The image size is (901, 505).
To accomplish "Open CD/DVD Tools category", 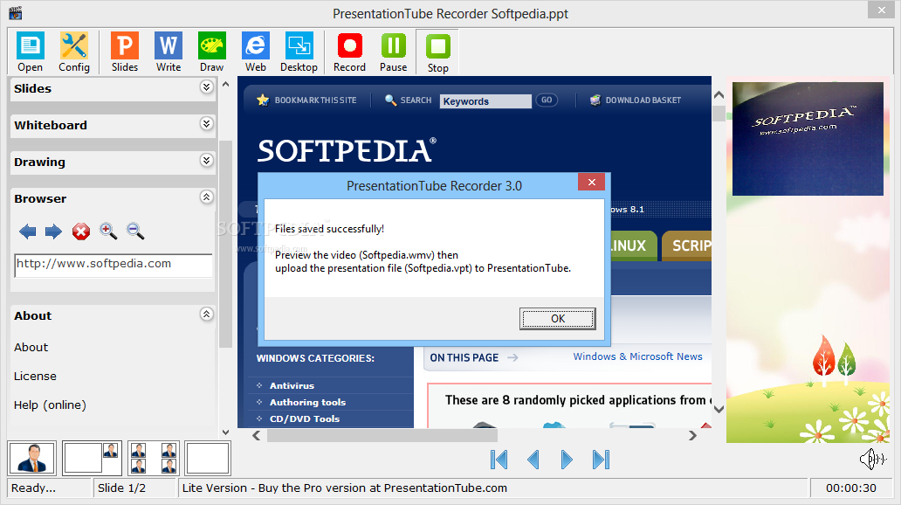I will pos(305,419).
